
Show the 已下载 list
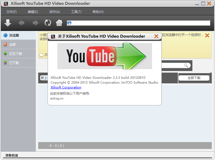point(18,63)
